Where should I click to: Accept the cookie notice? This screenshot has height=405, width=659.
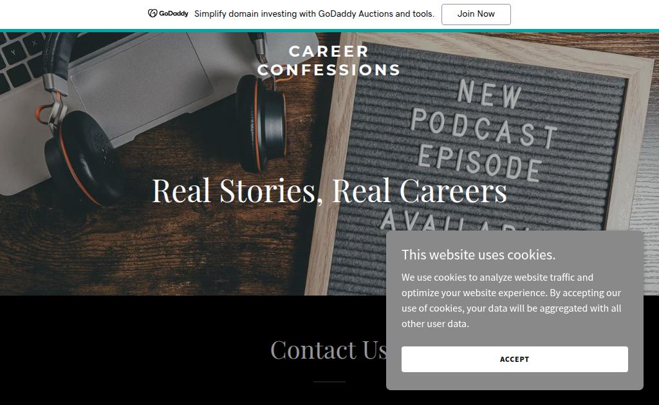point(514,359)
